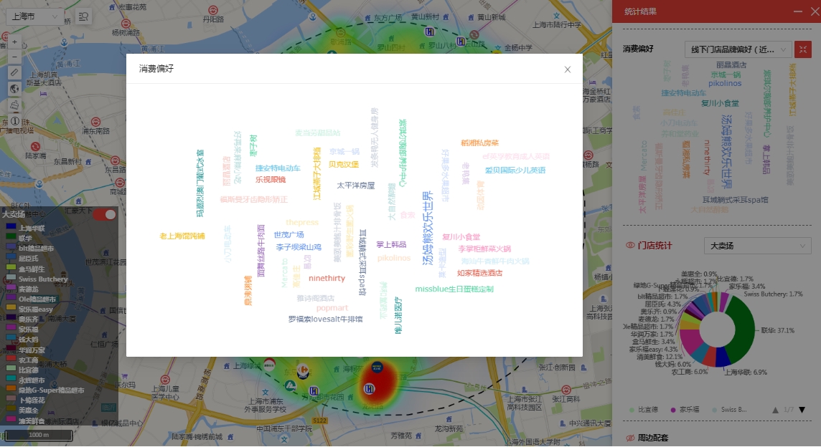821x447 pixels.
Task: Open the 大卖场 store type dropdown
Action: (x=758, y=246)
